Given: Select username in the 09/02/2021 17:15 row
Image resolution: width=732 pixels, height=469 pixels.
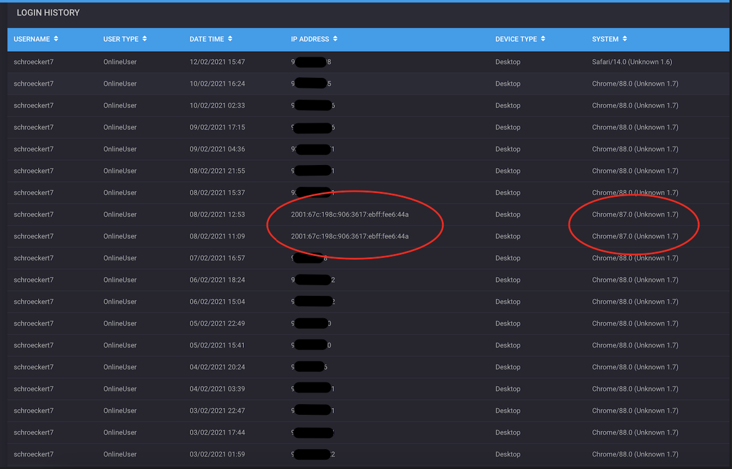Looking at the screenshot, I should click(x=34, y=127).
